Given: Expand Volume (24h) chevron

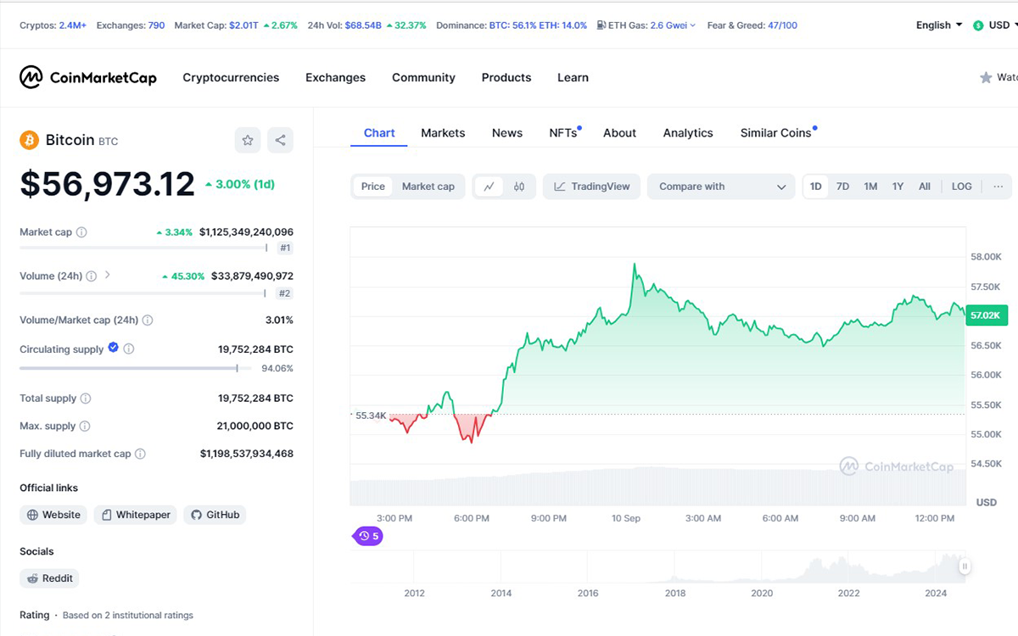Looking at the screenshot, I should click(x=108, y=276).
